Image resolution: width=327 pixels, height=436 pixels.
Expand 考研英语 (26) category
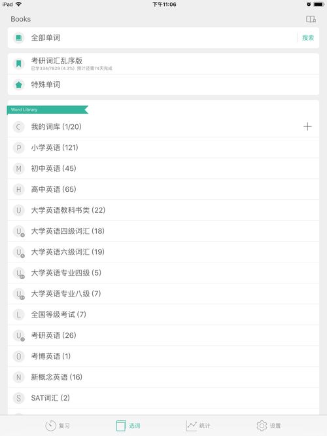(x=163, y=335)
